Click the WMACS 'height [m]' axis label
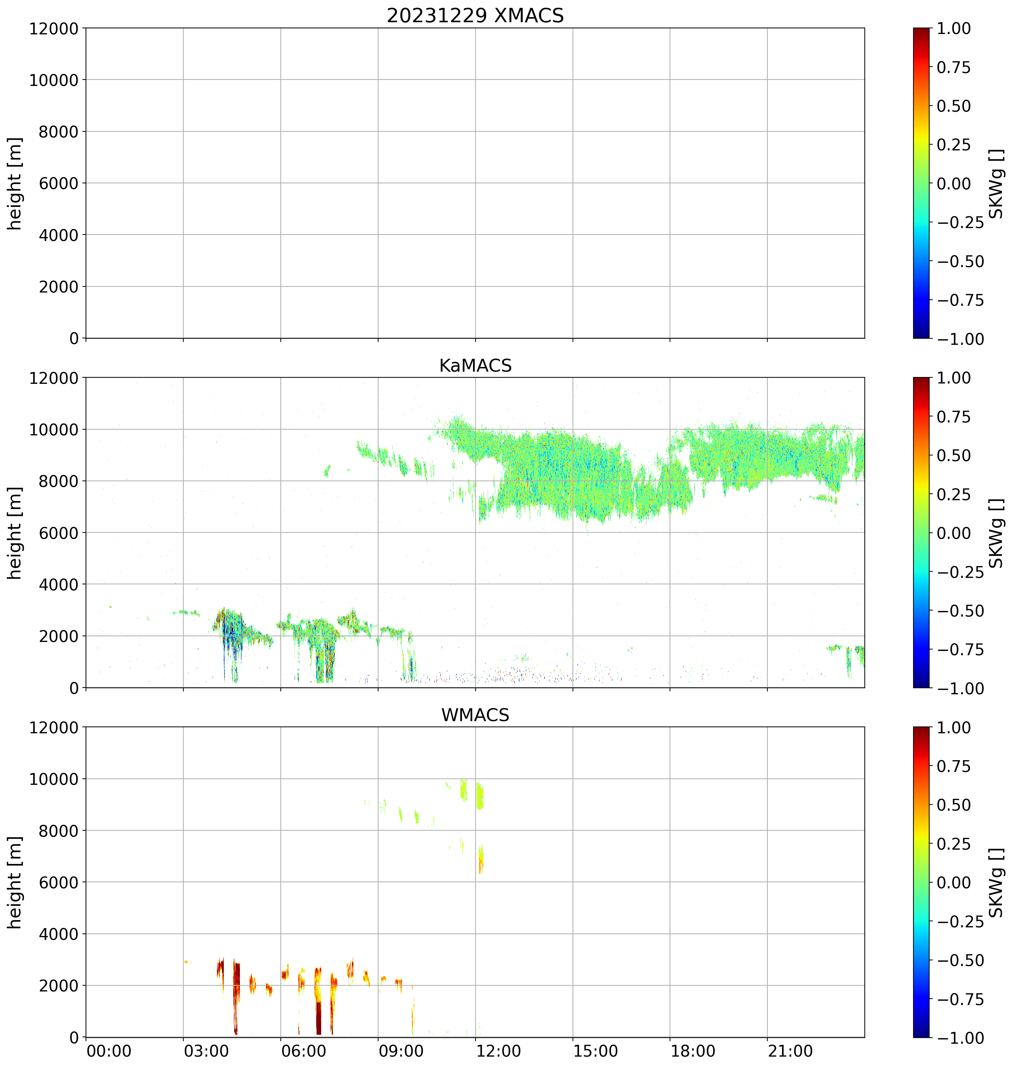The width and height of the screenshot is (1013, 1067). click(15, 882)
